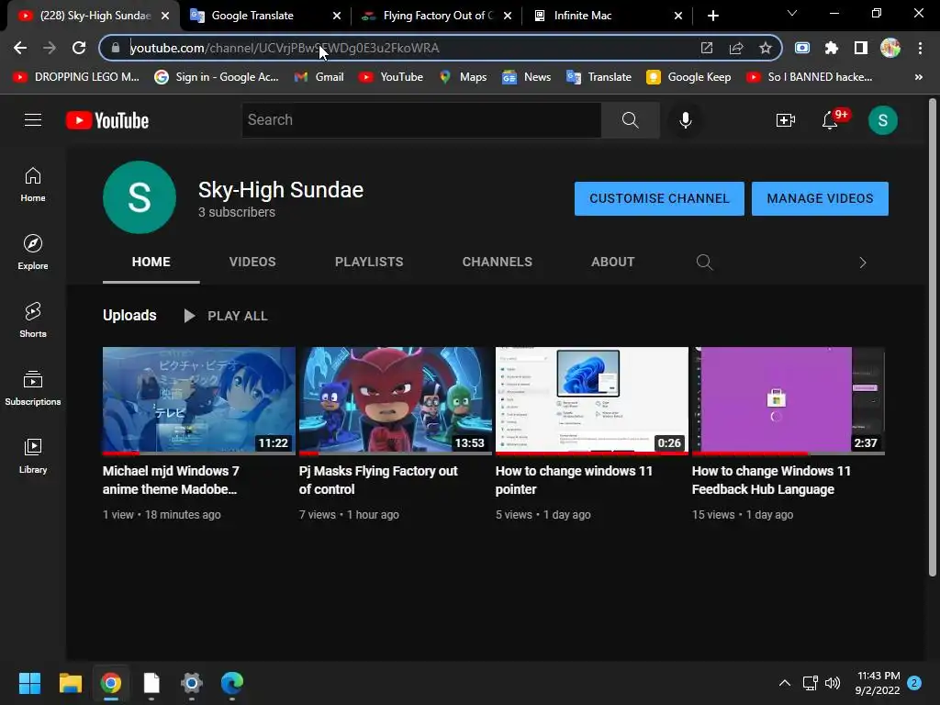Open Library in the sidebar
The image size is (940, 705).
33,455
